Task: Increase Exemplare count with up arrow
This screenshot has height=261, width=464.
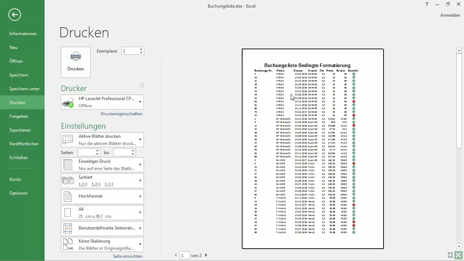Action: click(x=141, y=49)
